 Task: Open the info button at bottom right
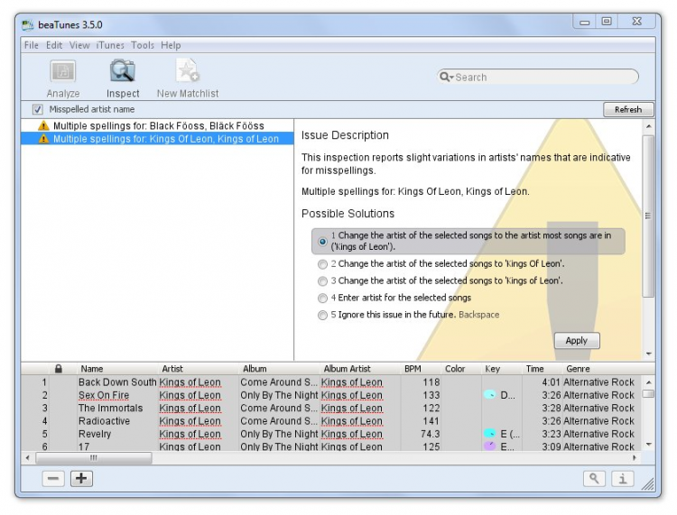623,478
